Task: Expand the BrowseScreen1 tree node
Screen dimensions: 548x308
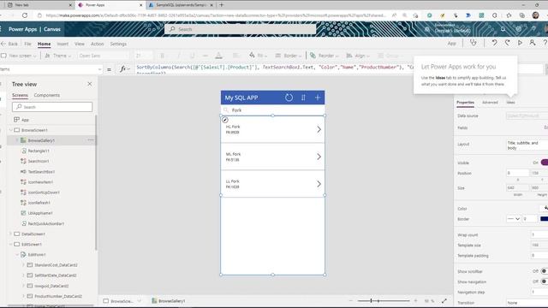Action: click(x=11, y=130)
